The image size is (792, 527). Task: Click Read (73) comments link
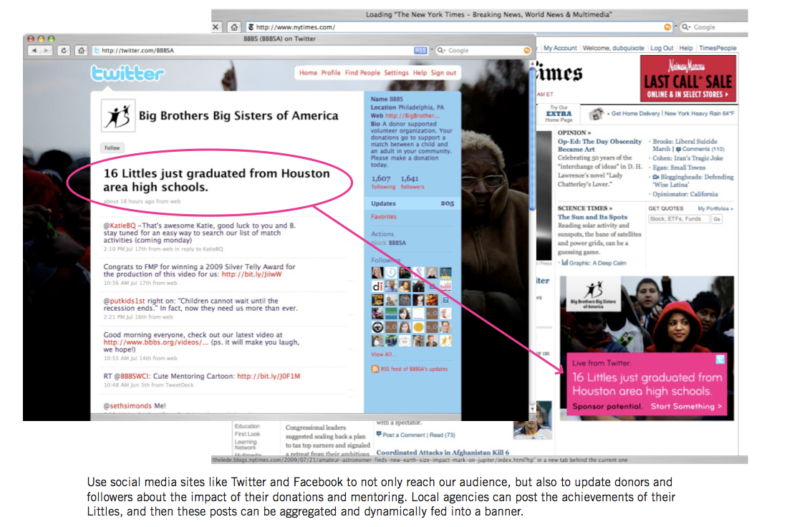[443, 435]
